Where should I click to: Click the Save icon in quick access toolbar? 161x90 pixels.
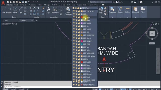click(x=14, y=2)
